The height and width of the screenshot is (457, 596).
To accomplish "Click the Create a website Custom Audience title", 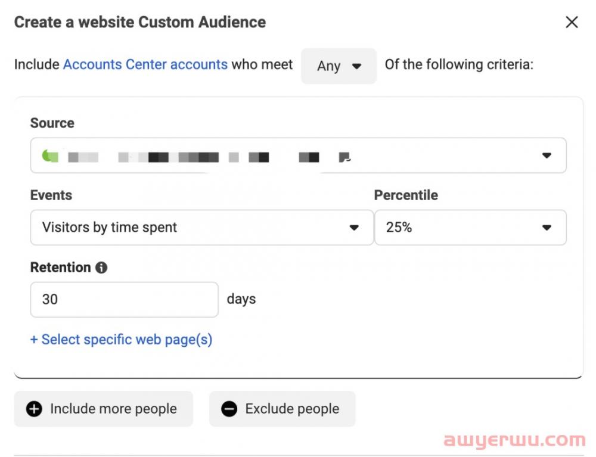I will coord(140,23).
